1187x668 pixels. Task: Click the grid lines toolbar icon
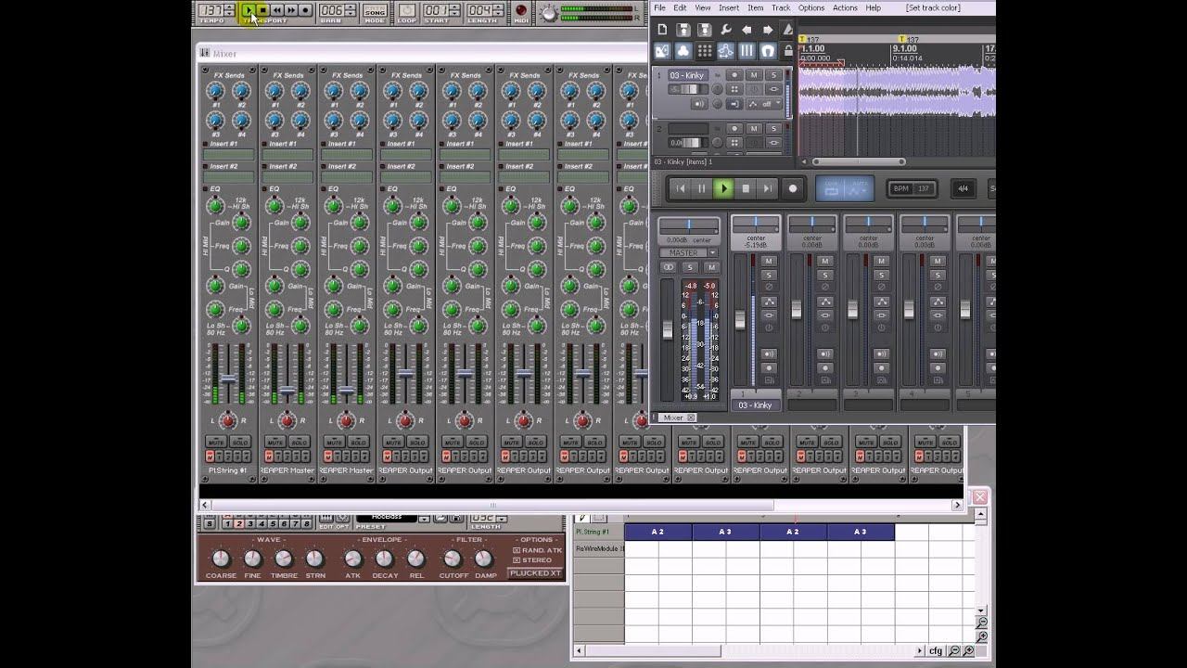pos(747,52)
